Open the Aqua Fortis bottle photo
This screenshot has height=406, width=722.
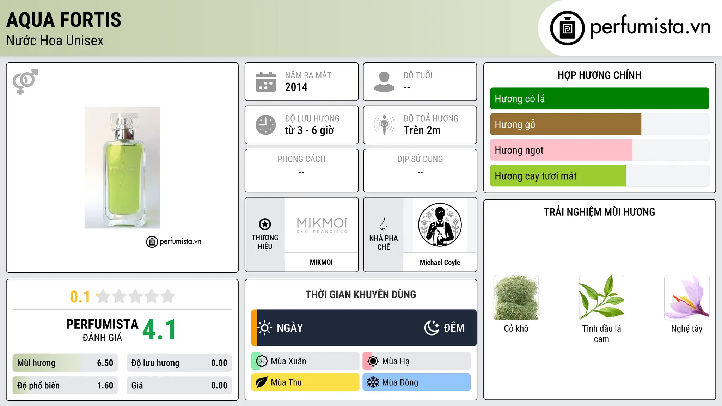tap(122, 168)
